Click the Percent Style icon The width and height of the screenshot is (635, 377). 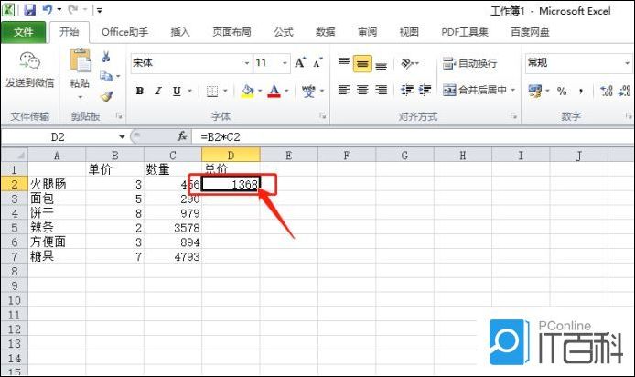[562, 92]
